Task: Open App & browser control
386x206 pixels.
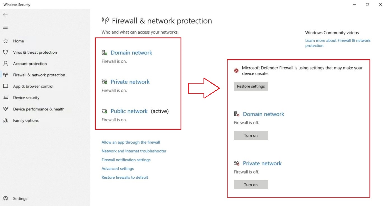Action: (33, 86)
